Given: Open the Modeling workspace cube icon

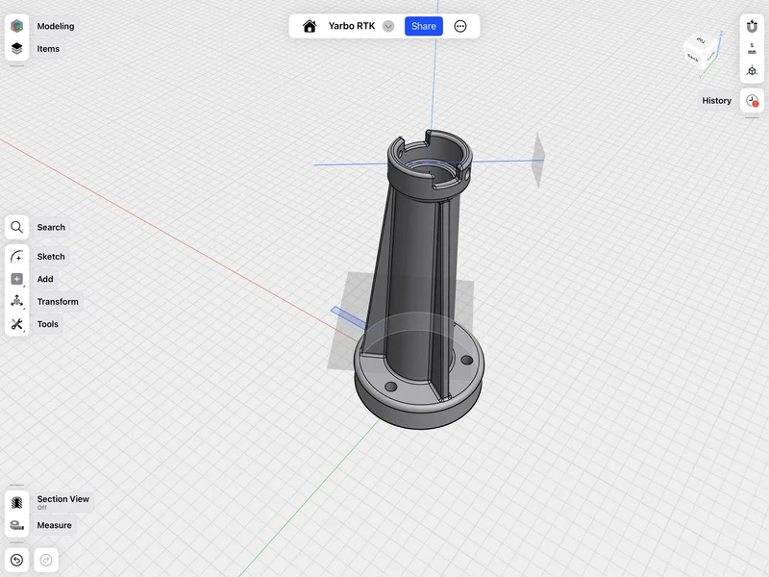Looking at the screenshot, I should click(16, 26).
